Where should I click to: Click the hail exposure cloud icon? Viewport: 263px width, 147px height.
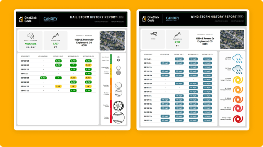coord(31,36)
